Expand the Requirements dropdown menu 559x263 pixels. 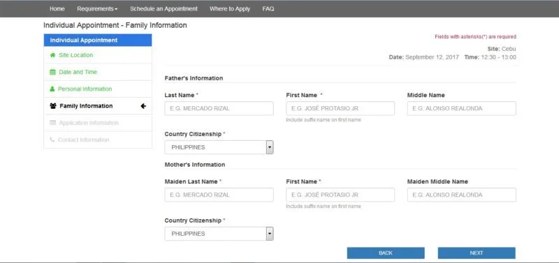pyautogui.click(x=97, y=9)
